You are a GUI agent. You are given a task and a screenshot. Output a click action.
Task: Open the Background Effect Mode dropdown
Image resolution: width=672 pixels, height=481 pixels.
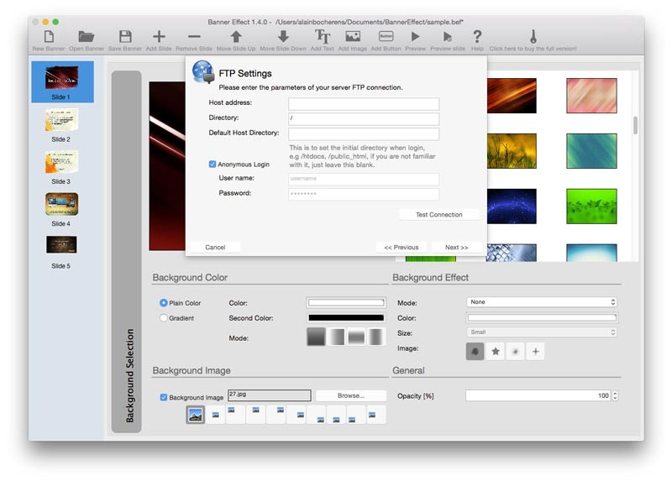[x=542, y=302]
